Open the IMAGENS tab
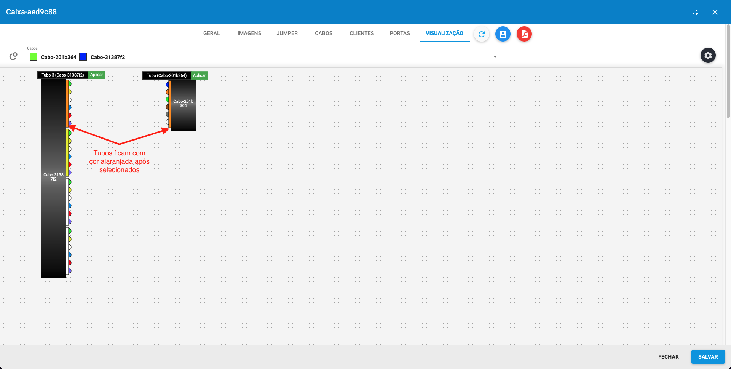Image resolution: width=731 pixels, height=369 pixels. point(249,33)
